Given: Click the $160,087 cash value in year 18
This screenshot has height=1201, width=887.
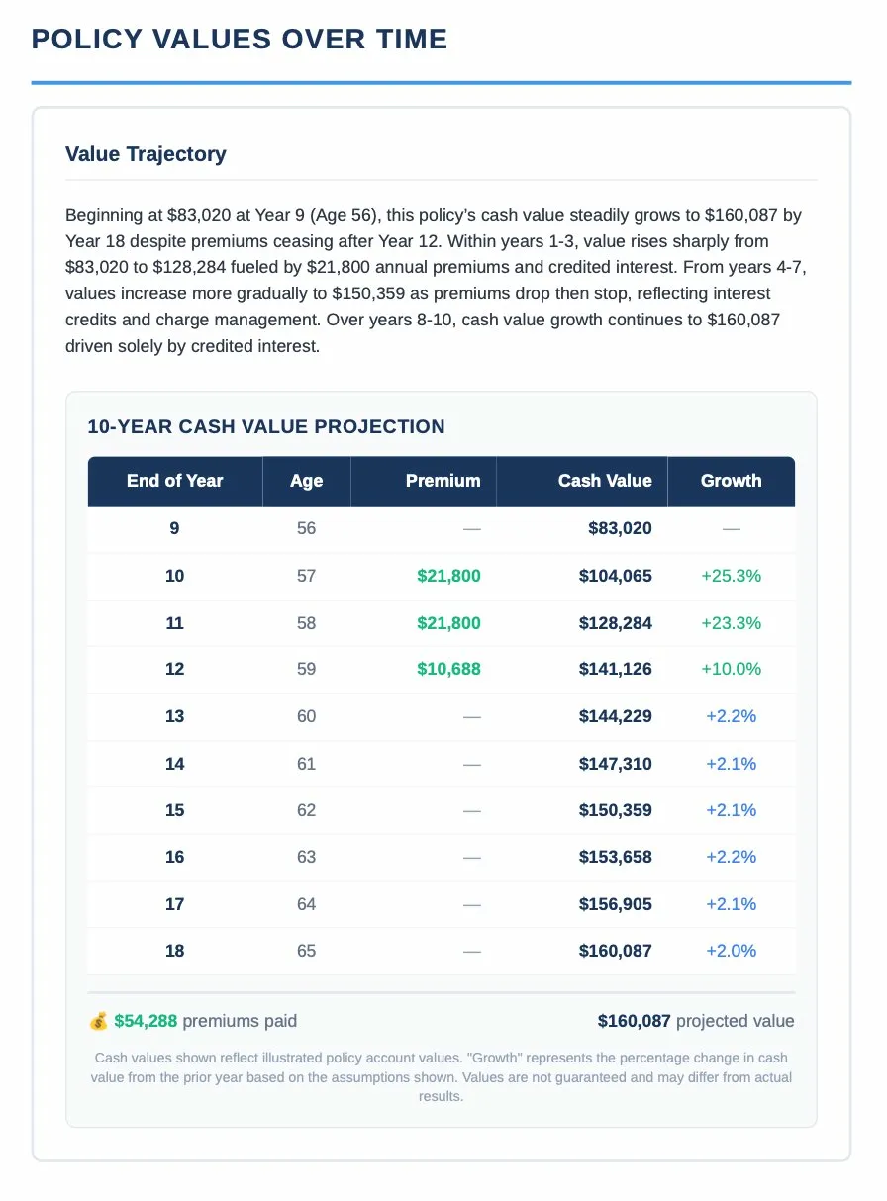Looking at the screenshot, I should point(615,951).
